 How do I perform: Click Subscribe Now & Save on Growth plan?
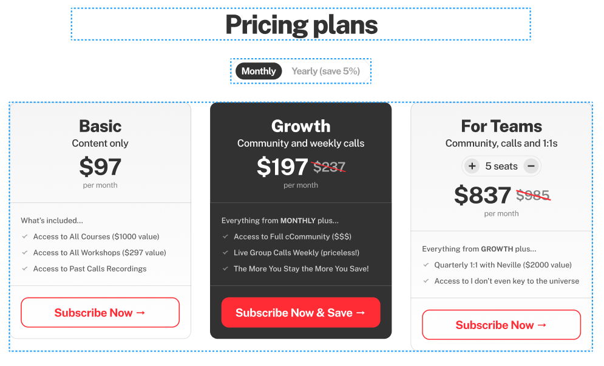(300, 312)
